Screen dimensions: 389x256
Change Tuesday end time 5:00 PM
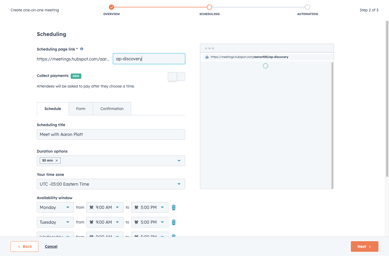click(150, 222)
